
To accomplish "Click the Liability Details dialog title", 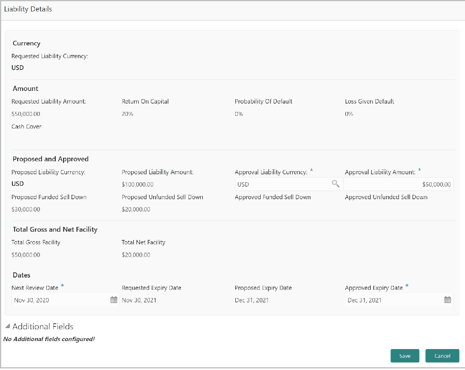I will click(28, 9).
